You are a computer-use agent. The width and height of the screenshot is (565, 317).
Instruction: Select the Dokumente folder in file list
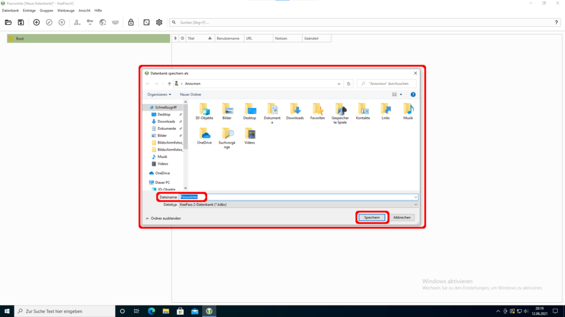[272, 113]
